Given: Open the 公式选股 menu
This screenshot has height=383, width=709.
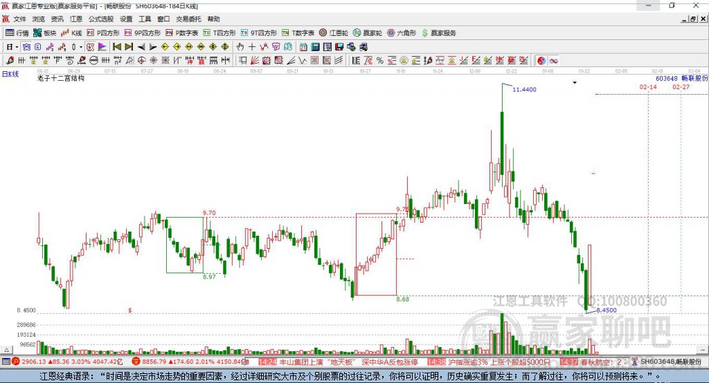Looking at the screenshot, I should 101,19.
